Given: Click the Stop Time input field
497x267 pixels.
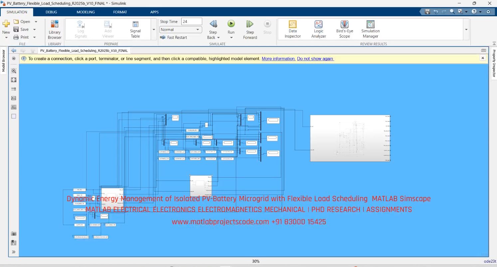Looking at the screenshot, I should click(192, 22).
